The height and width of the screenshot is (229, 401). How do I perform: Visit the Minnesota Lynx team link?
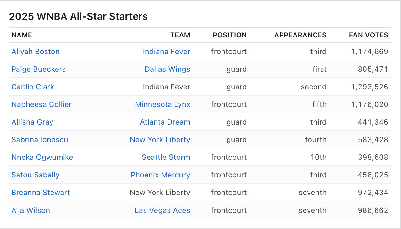[x=162, y=104]
